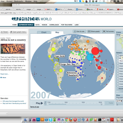123x123 pixels.
Task: Check the Andorra country checkbox
Action: pos(118,68)
